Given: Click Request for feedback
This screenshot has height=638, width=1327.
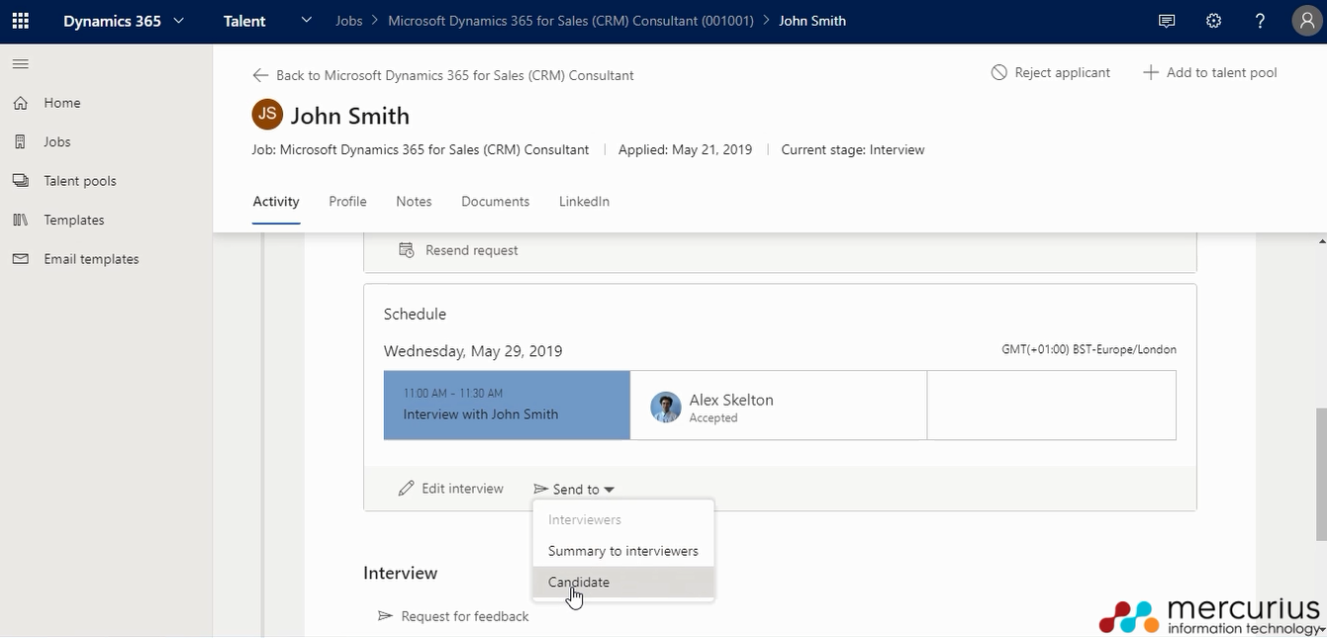Looking at the screenshot, I should click(x=453, y=616).
